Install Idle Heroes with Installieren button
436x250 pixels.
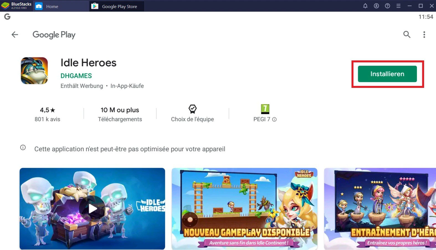tap(387, 74)
